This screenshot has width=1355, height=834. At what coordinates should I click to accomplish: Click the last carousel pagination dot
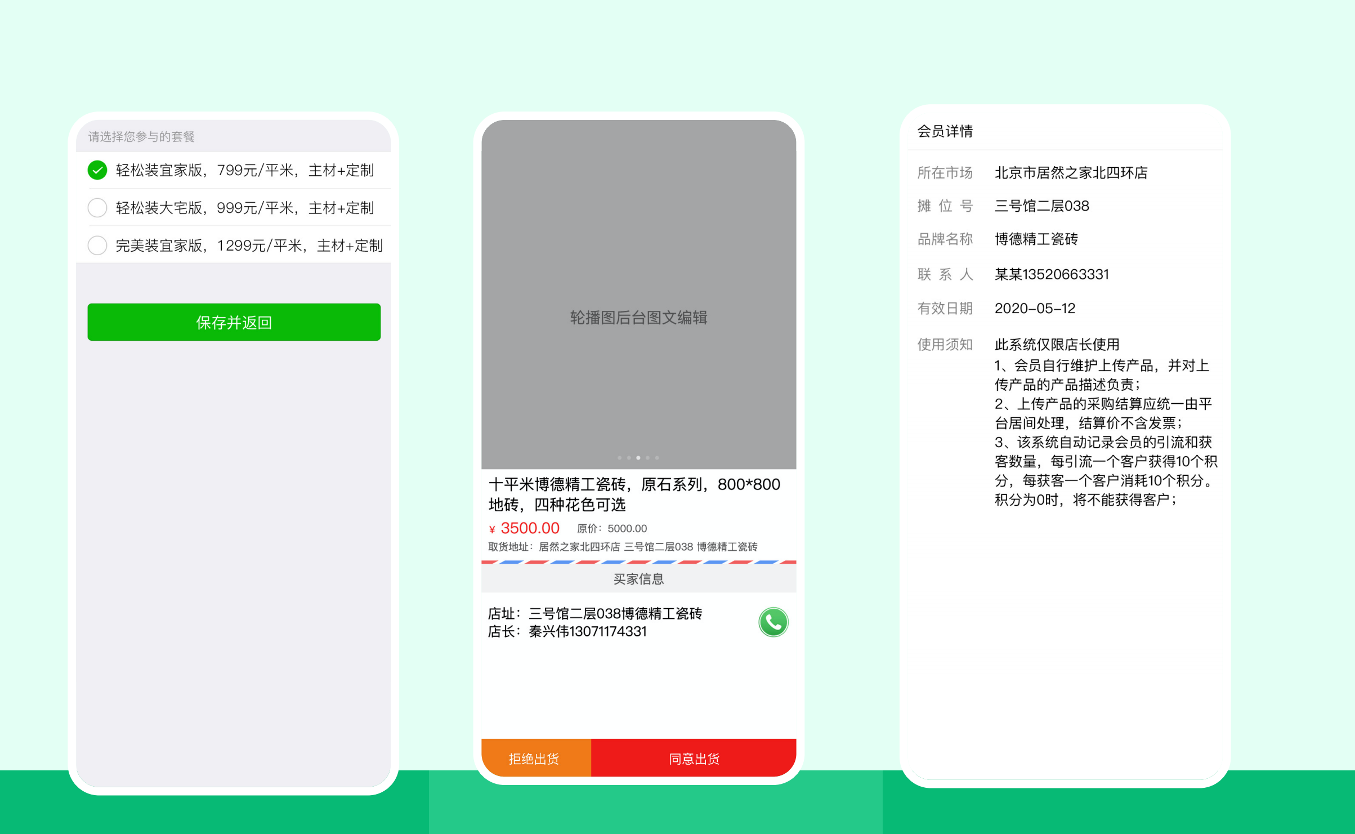657,458
